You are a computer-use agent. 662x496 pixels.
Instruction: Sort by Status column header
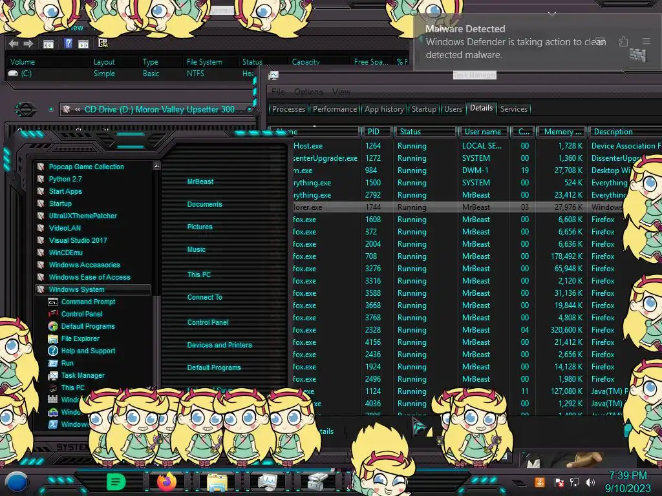(426, 132)
